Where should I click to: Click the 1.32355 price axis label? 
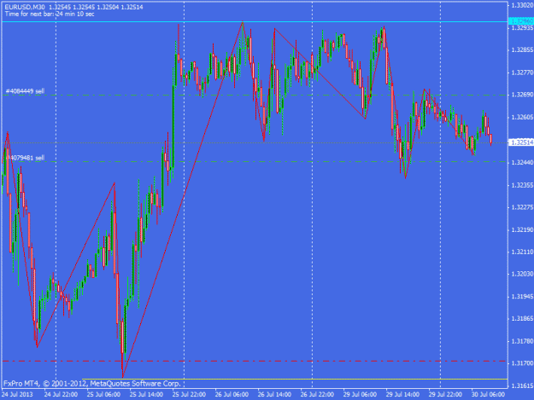click(522, 185)
